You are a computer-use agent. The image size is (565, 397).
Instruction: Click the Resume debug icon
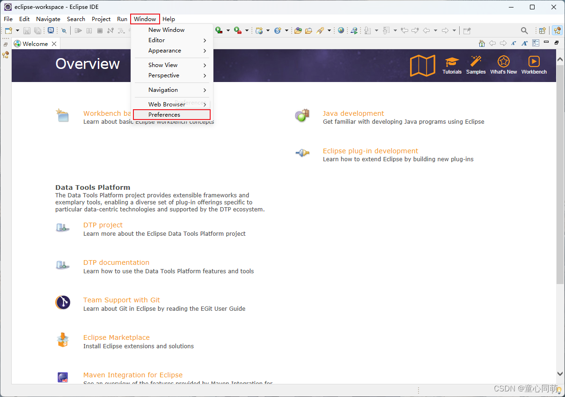tap(78, 30)
